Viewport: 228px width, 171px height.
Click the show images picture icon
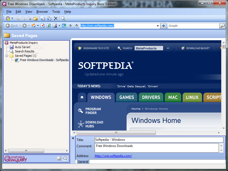55,26
